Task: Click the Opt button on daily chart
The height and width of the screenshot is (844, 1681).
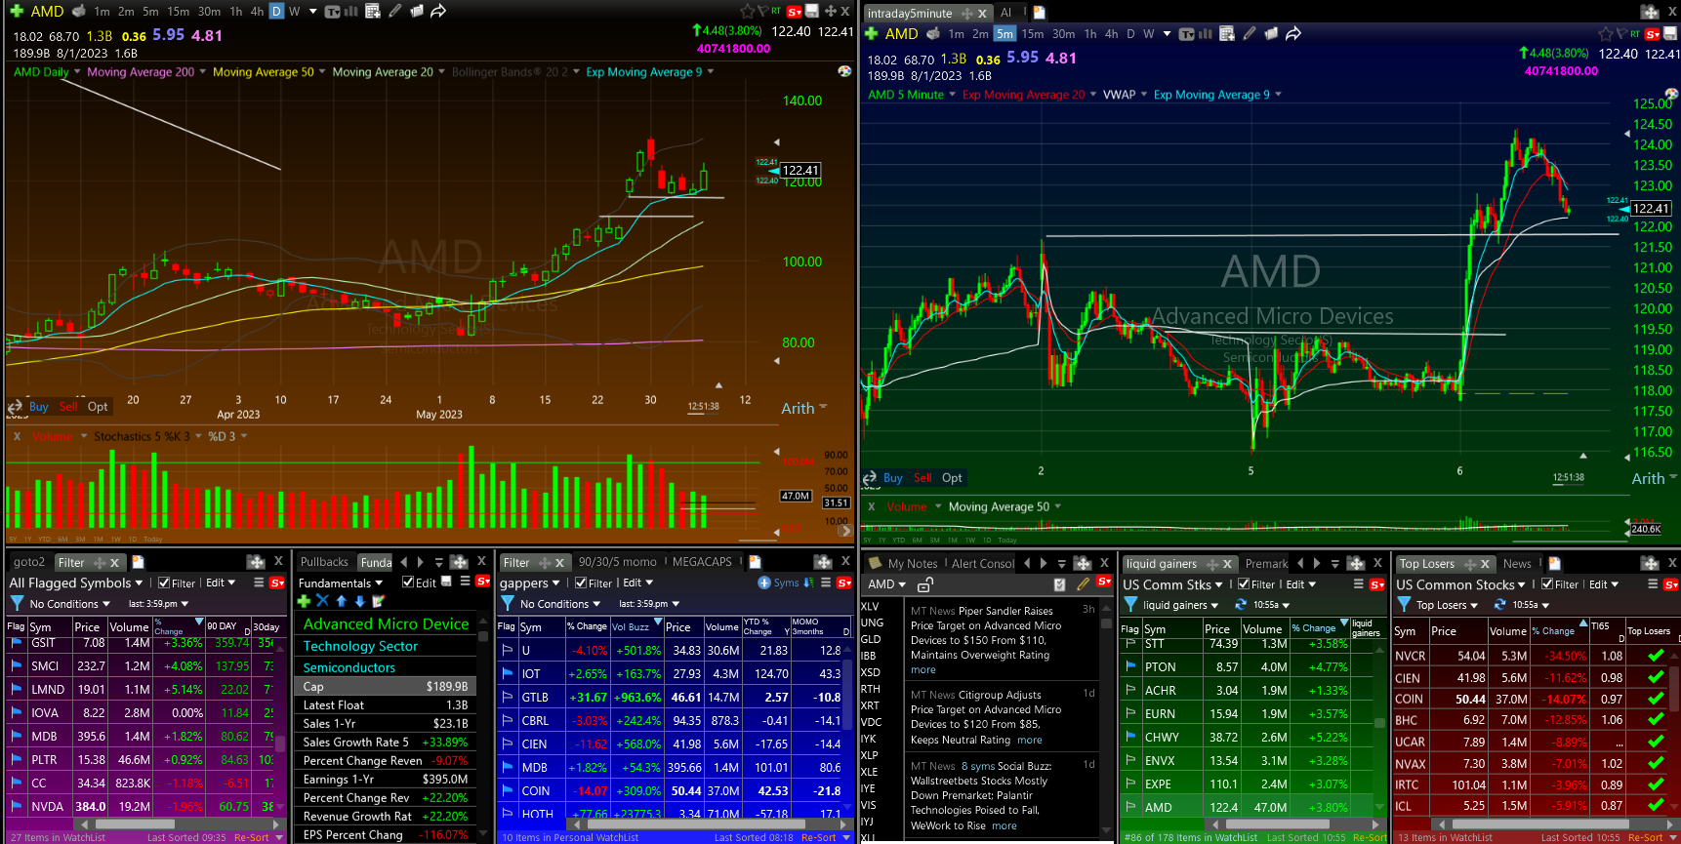Action: coord(98,406)
